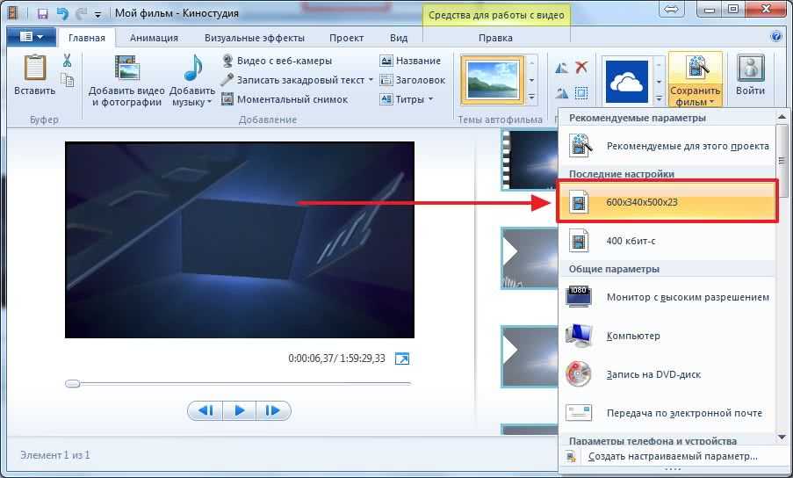The height and width of the screenshot is (478, 793).
Task: Open the blue file menu button
Action: point(32,37)
